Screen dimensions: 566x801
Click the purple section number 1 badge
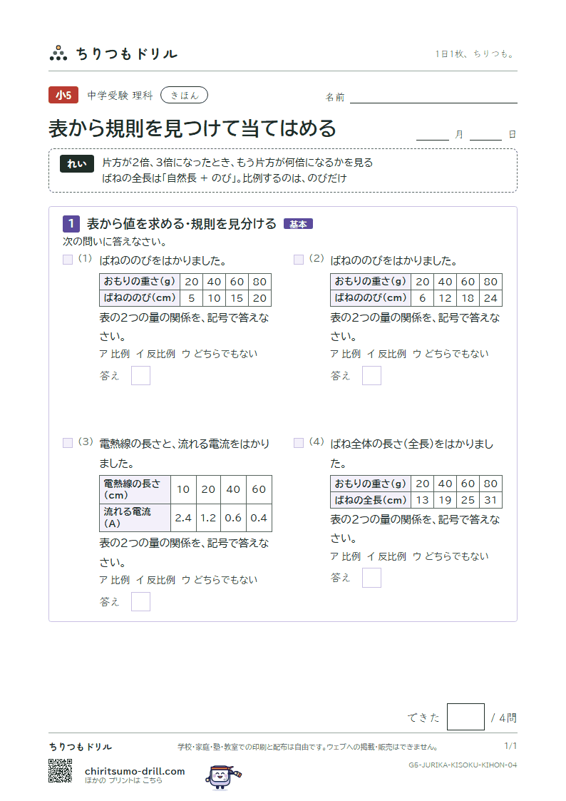pyautogui.click(x=71, y=224)
